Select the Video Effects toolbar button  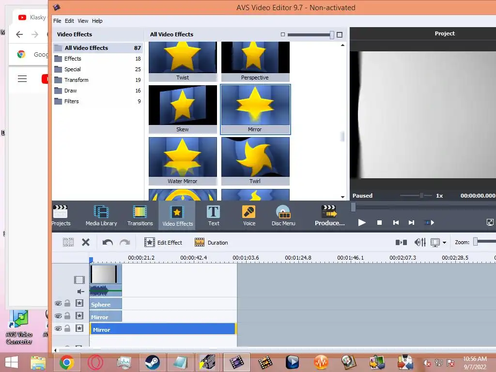point(177,216)
